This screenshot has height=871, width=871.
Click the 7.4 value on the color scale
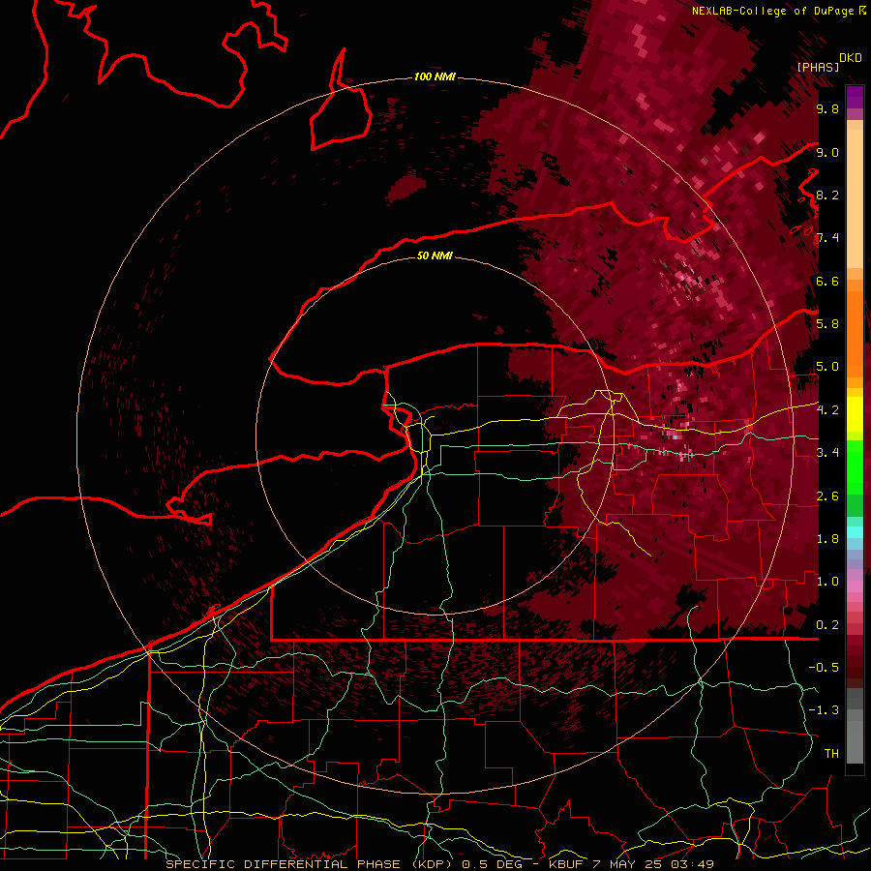click(x=827, y=238)
